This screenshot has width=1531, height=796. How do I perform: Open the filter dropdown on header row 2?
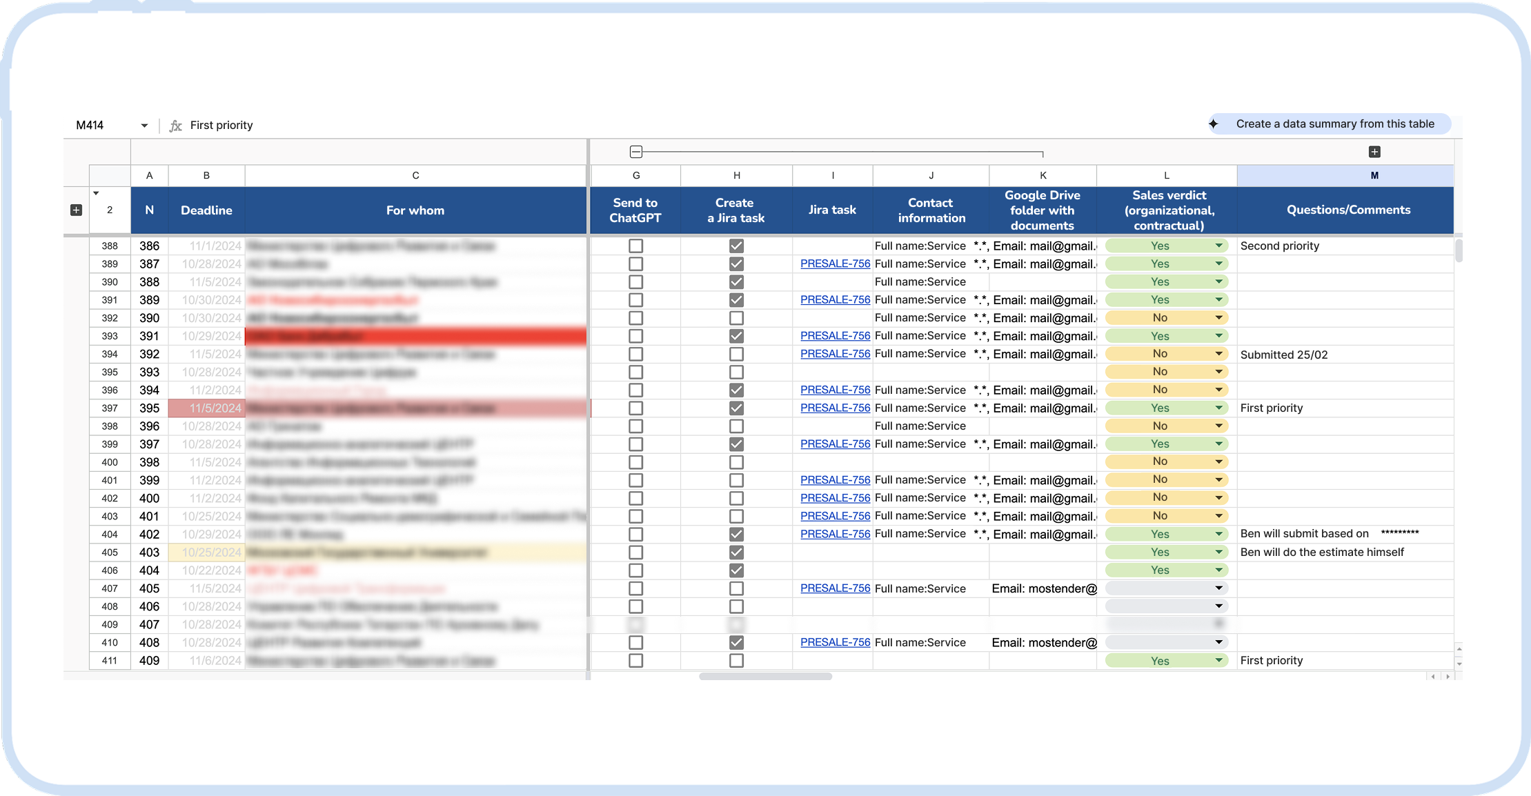[97, 194]
